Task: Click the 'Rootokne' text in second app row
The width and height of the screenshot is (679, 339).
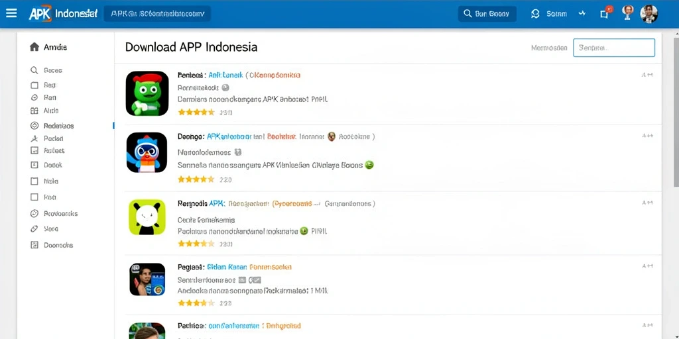Action: coord(354,136)
